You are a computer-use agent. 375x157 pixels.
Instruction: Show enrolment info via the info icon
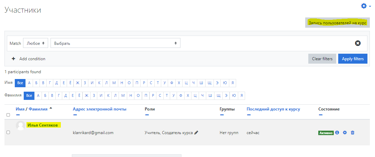[x=337, y=133]
